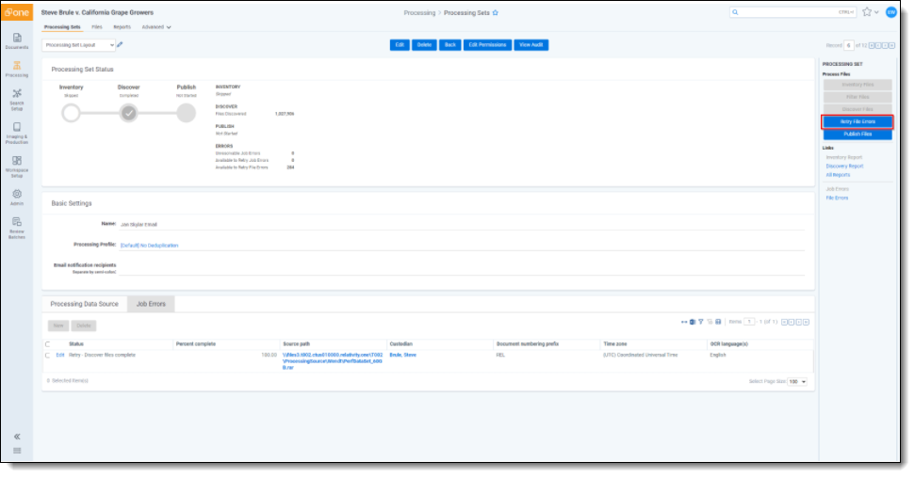The width and height of the screenshot is (915, 477).
Task: Click the save icon in the grid toolbar
Action: click(x=718, y=322)
